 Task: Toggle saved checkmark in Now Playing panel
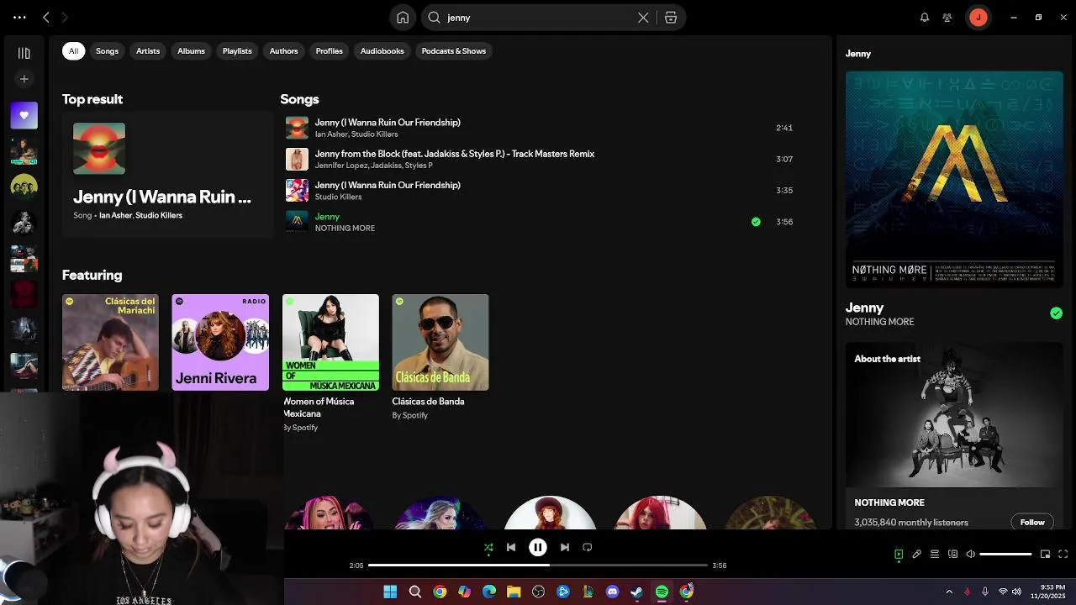click(1056, 313)
